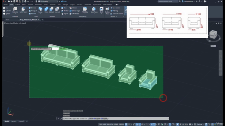Select the Slice solid editing tool
225x126 pixels.
click(64, 8)
